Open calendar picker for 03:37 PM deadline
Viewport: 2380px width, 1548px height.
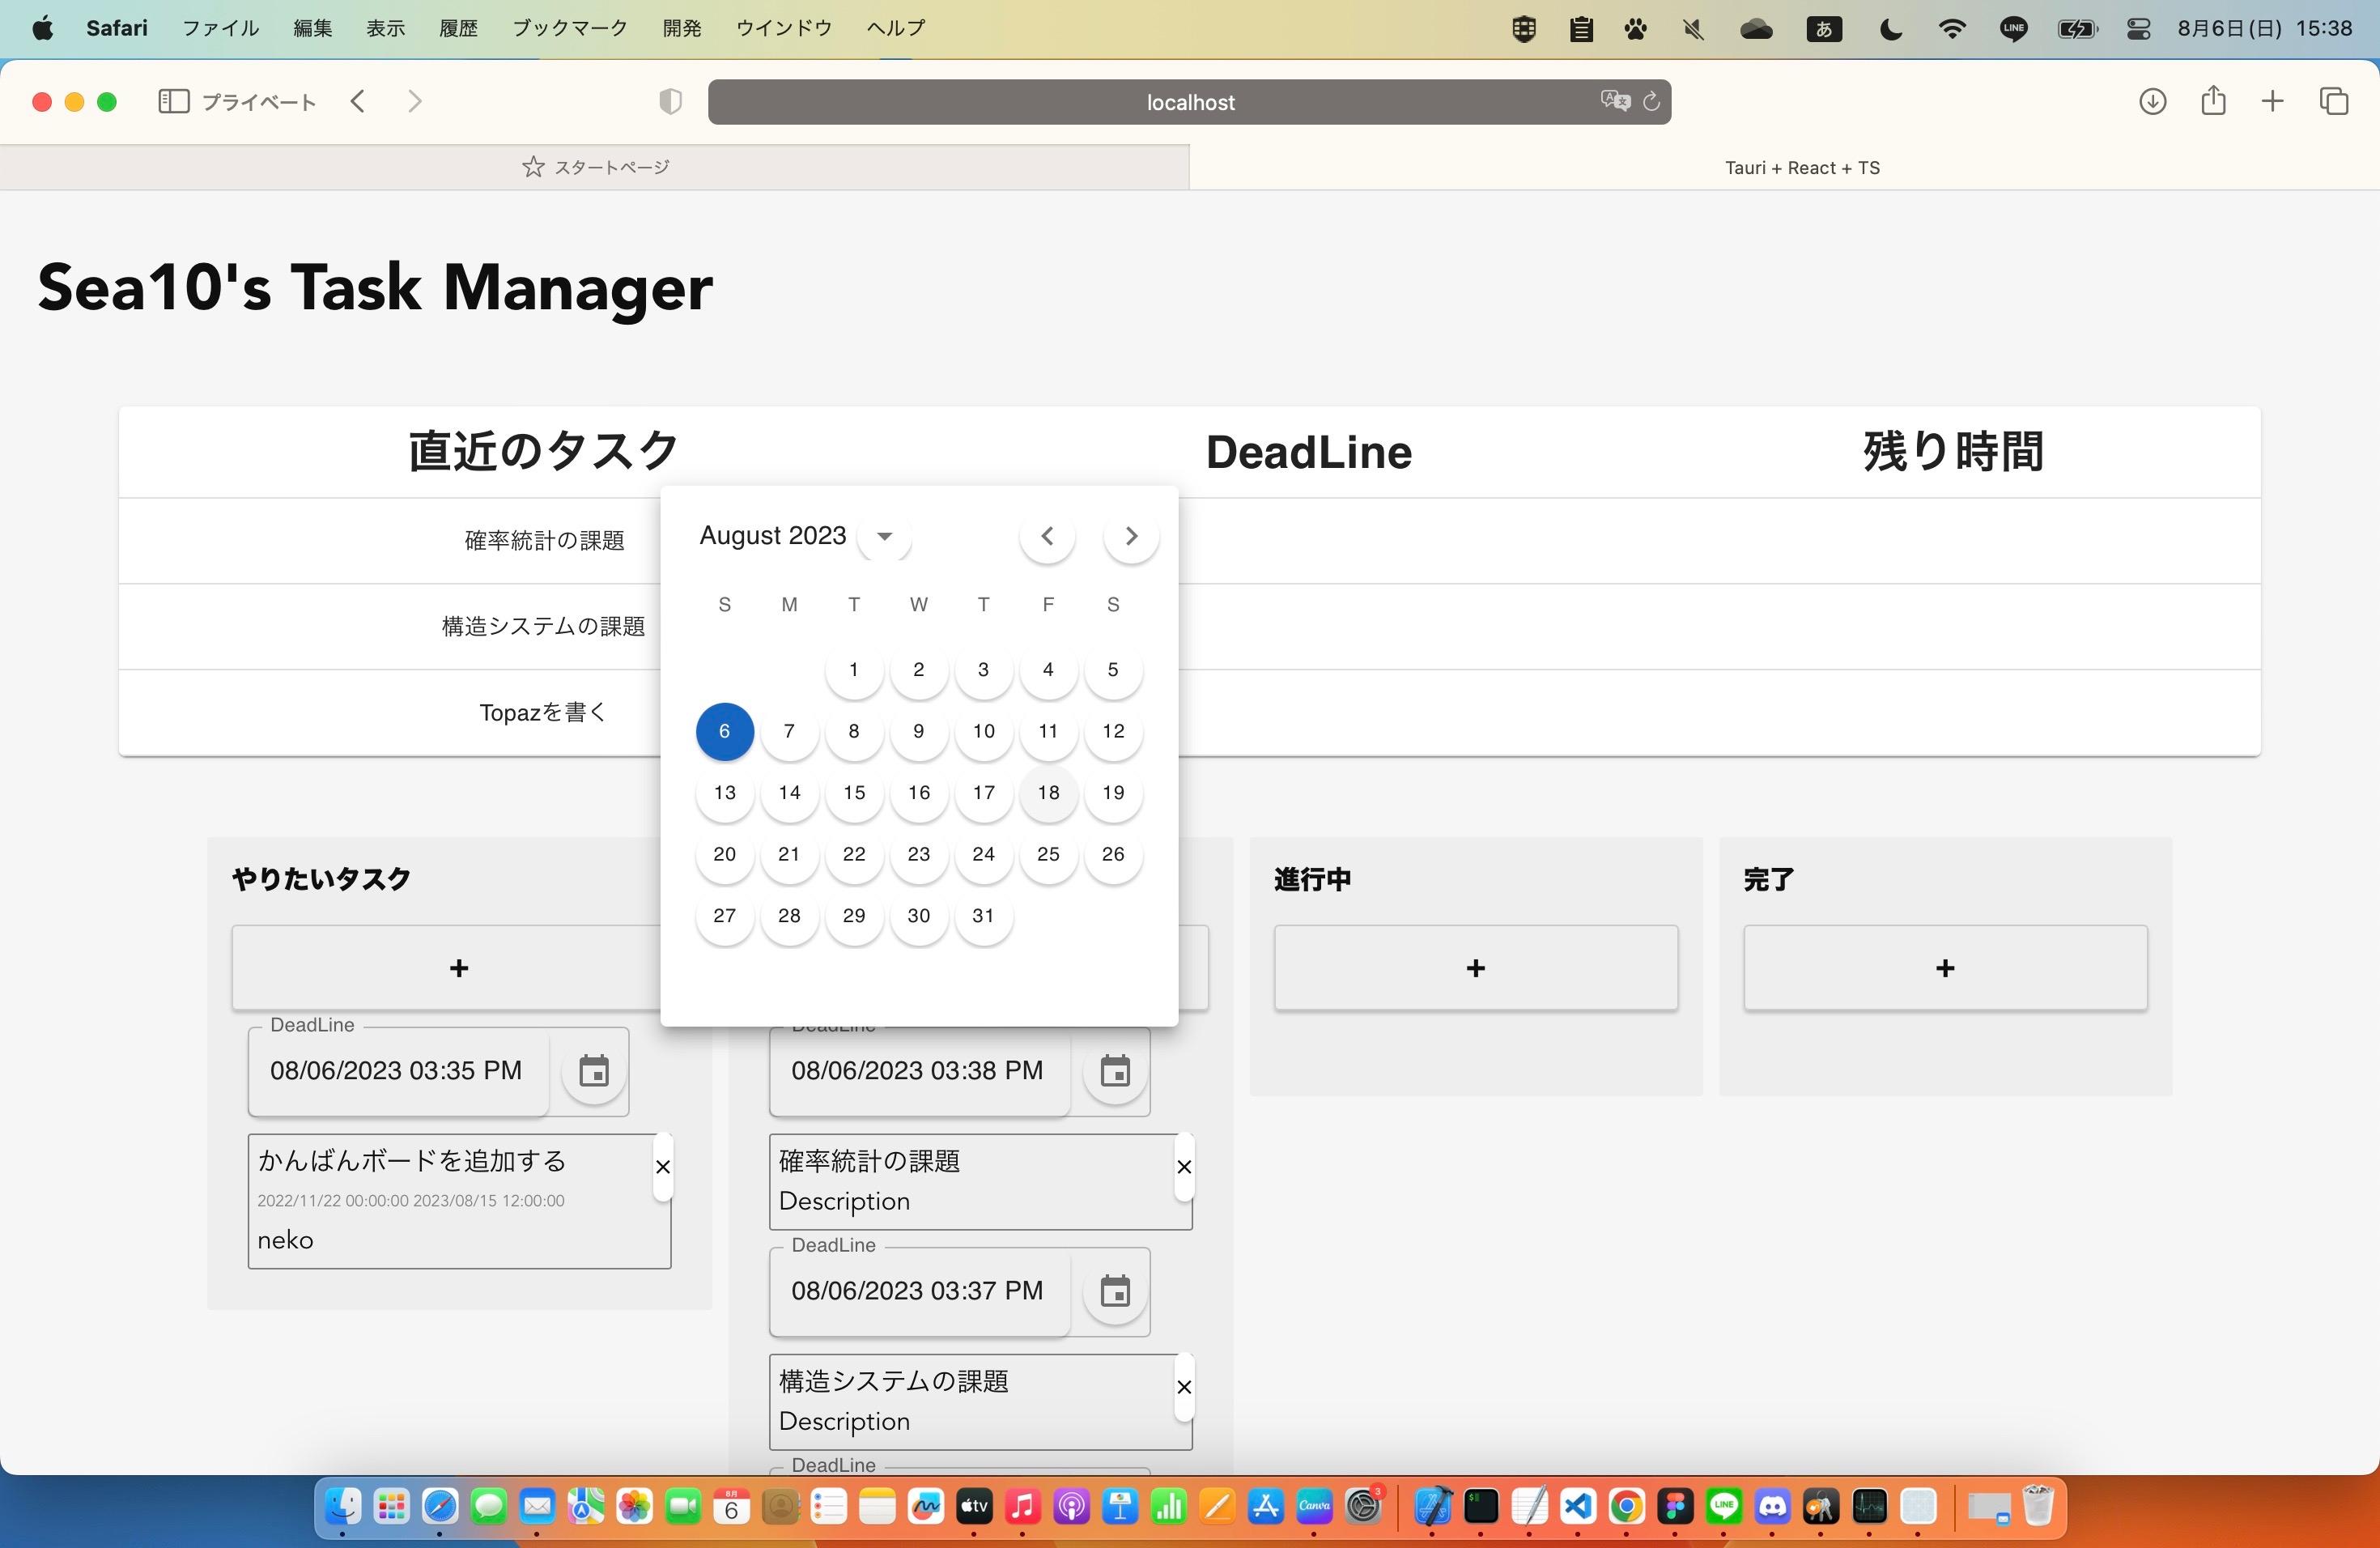pyautogui.click(x=1115, y=1291)
